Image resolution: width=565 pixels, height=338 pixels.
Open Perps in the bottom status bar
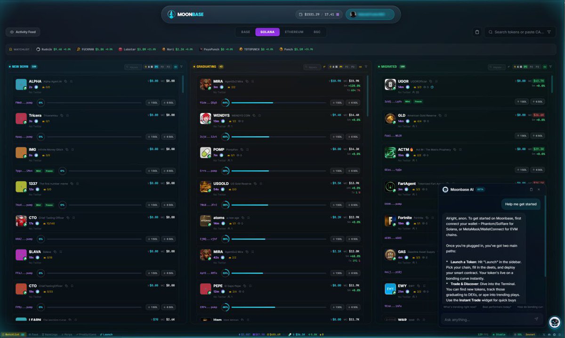[x=67, y=335]
